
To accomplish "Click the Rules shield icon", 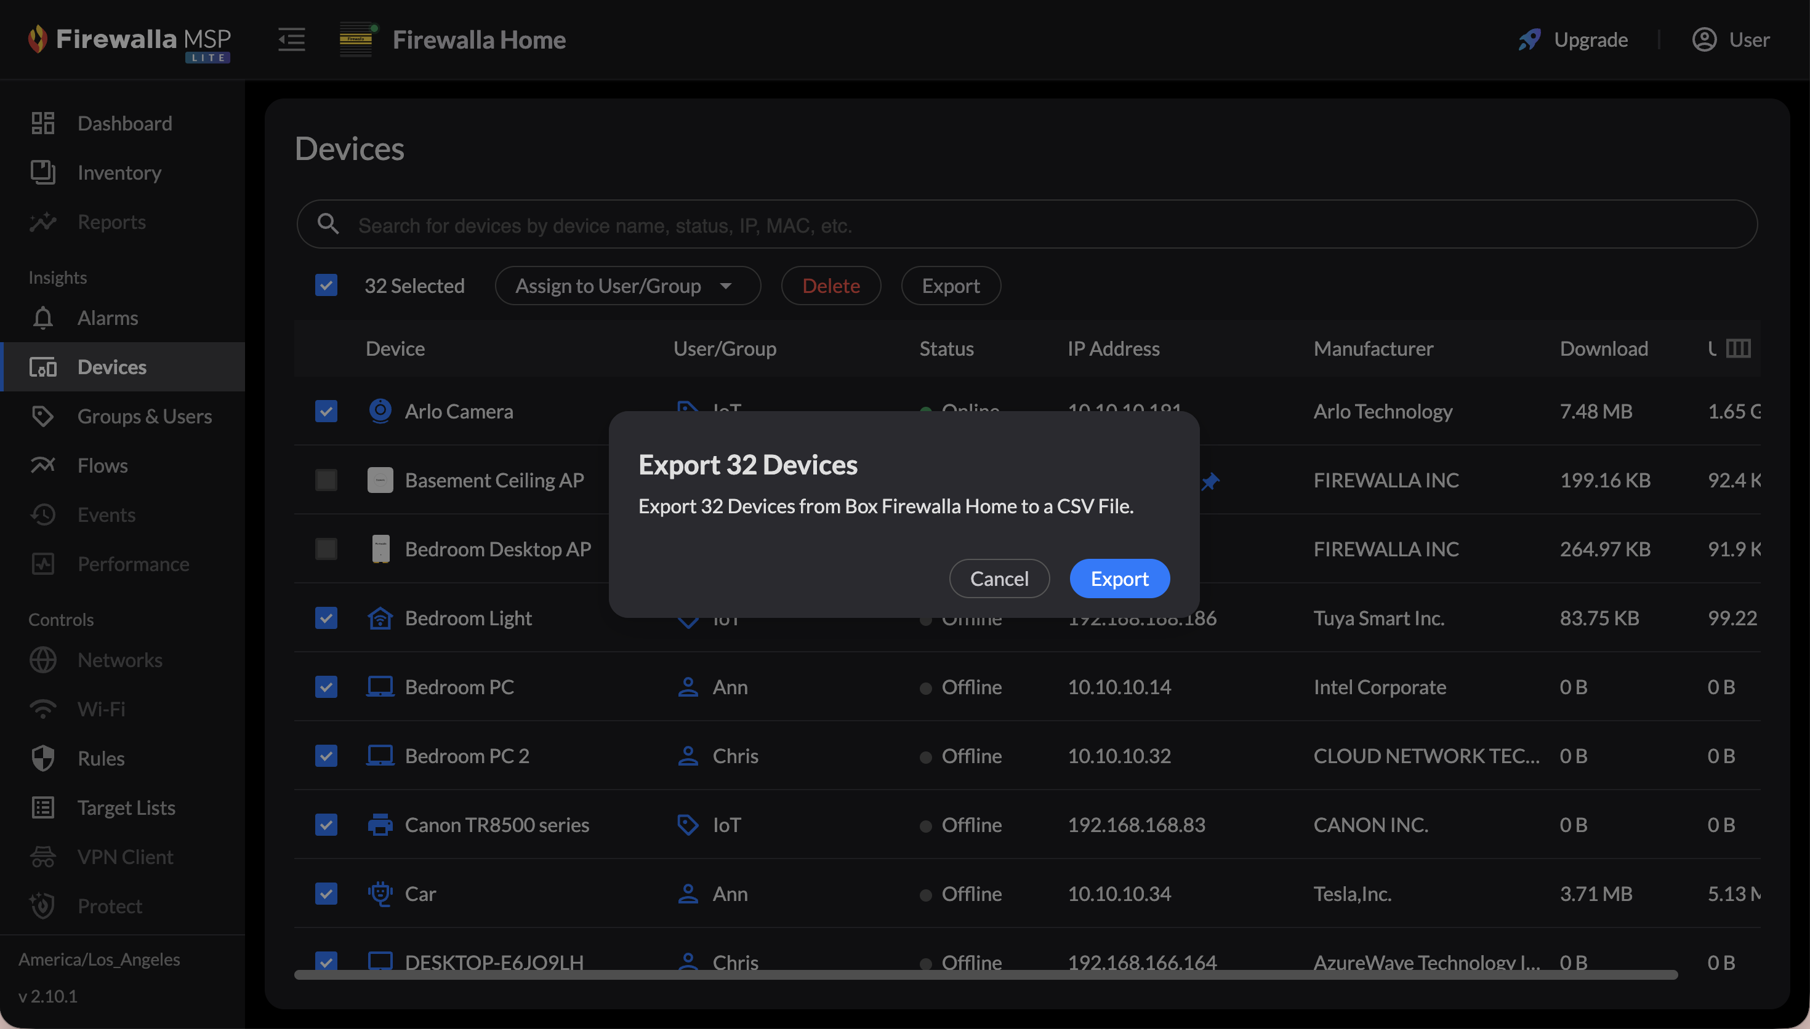I will pos(43,758).
